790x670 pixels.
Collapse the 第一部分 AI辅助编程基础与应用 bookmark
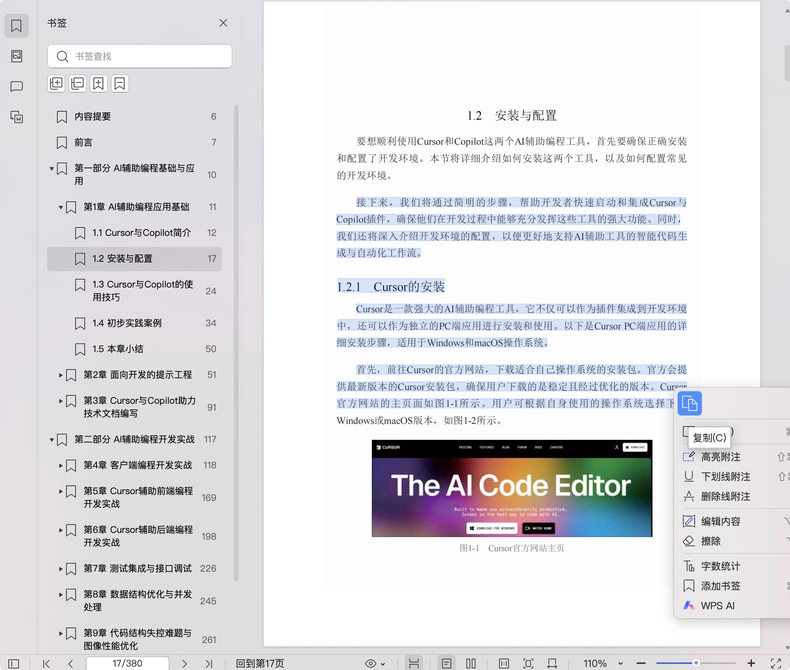tap(52, 169)
